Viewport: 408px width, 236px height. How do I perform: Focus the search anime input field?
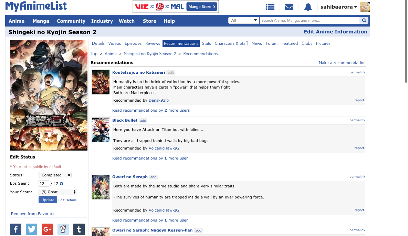click(310, 20)
